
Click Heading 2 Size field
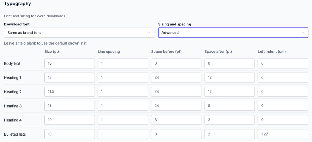pos(70,91)
